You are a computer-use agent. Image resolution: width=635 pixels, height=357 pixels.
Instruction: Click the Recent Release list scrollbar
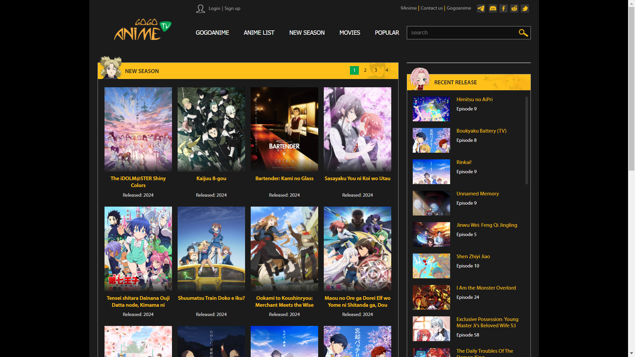(527, 140)
